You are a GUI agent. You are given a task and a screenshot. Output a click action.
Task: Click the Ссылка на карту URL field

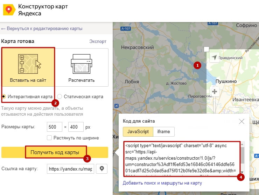[x=70, y=169]
